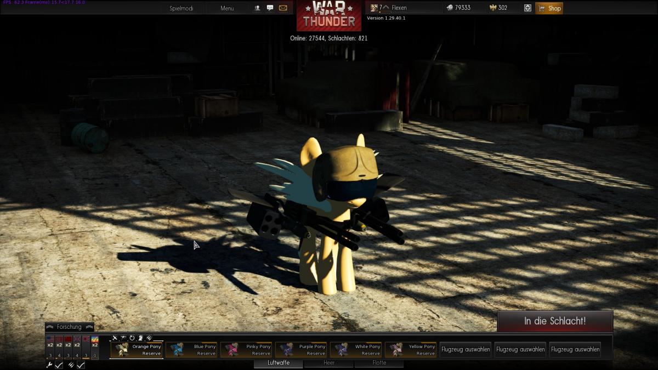This screenshot has height=370, width=658.
Task: Open the Menu dropdown in top bar
Action: click(227, 8)
